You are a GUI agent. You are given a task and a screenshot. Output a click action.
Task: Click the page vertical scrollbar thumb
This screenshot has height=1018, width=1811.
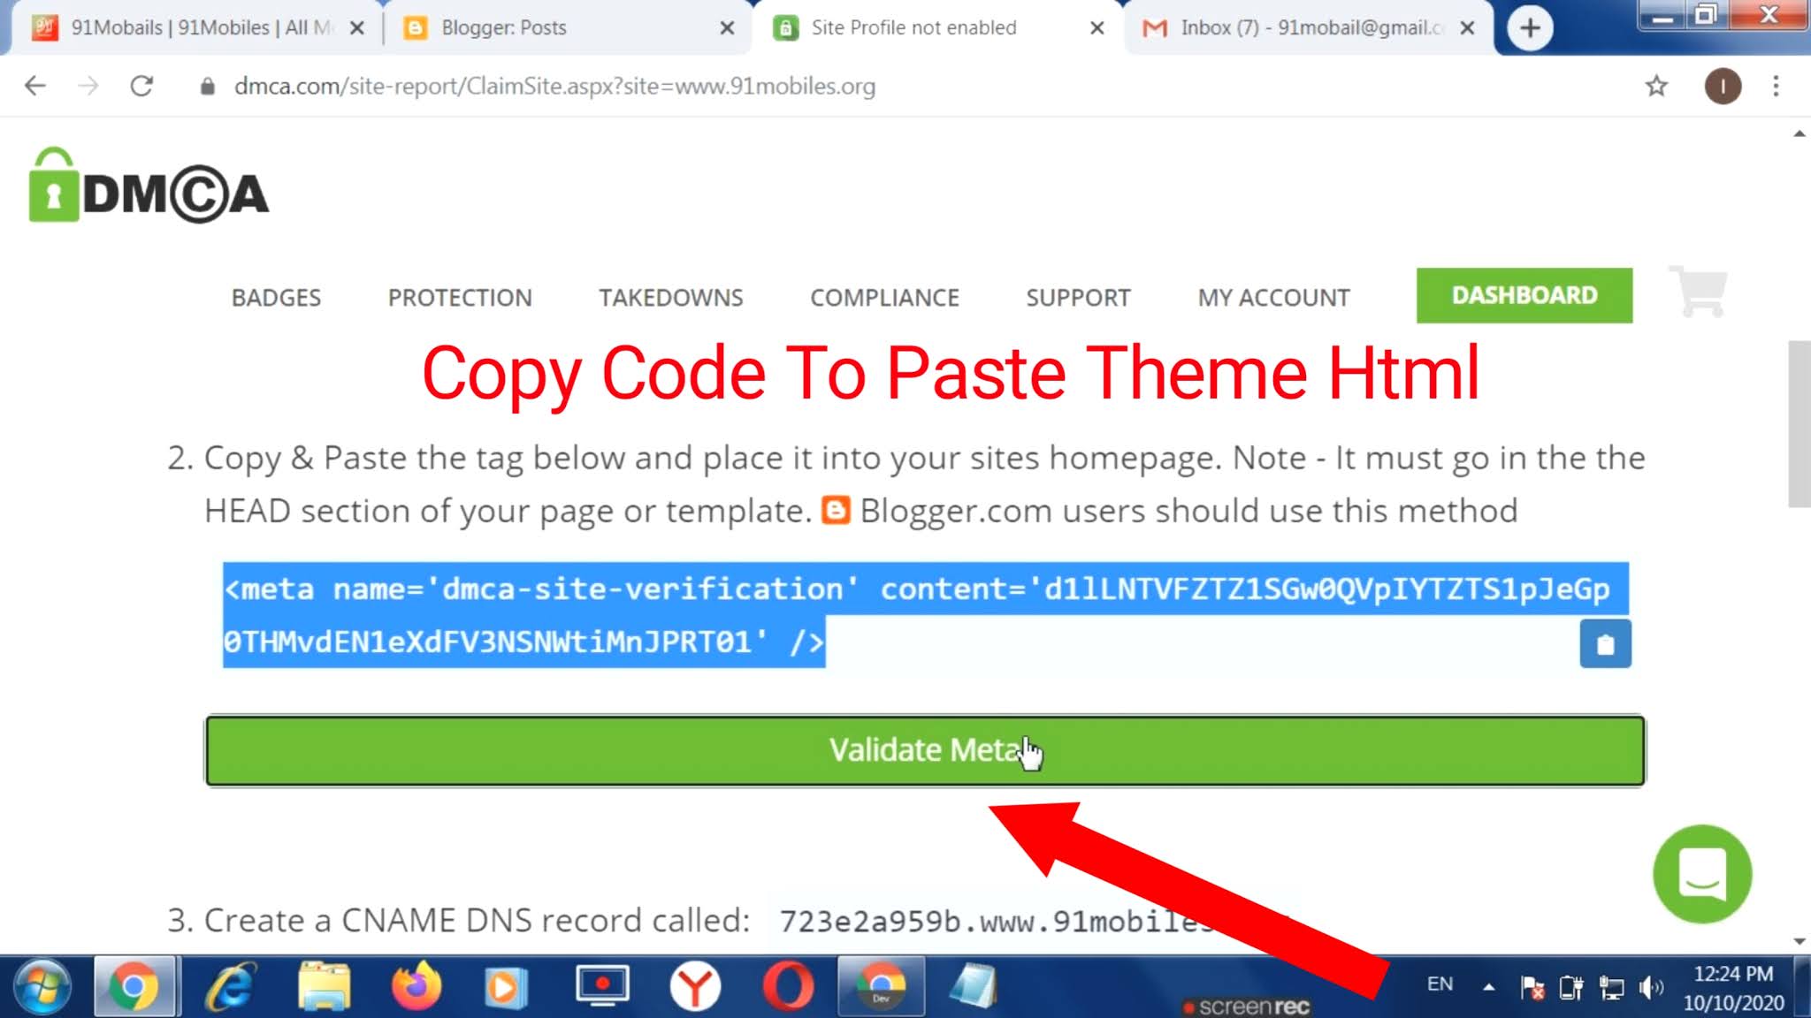[x=1800, y=424]
